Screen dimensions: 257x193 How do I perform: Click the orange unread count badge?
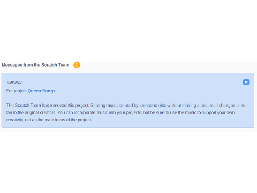coord(77,65)
